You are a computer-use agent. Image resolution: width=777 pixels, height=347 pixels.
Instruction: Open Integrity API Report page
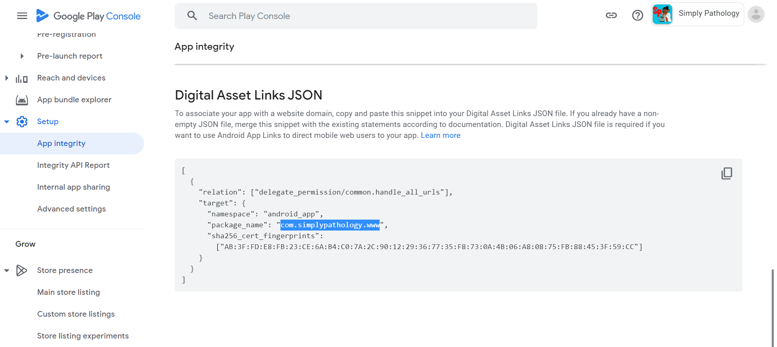[73, 165]
